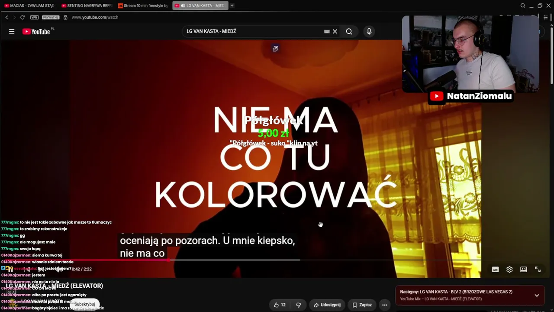Toggle subtitles on the video player
This screenshot has height=312, width=554.
[x=495, y=270]
